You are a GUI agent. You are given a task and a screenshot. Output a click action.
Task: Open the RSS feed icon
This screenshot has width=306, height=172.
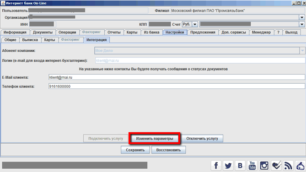click(x=288, y=166)
